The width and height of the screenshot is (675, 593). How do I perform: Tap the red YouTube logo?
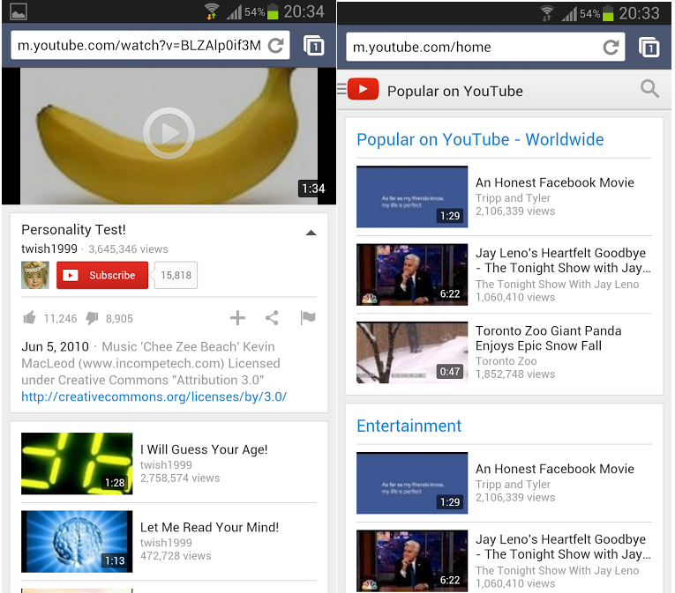pos(363,89)
